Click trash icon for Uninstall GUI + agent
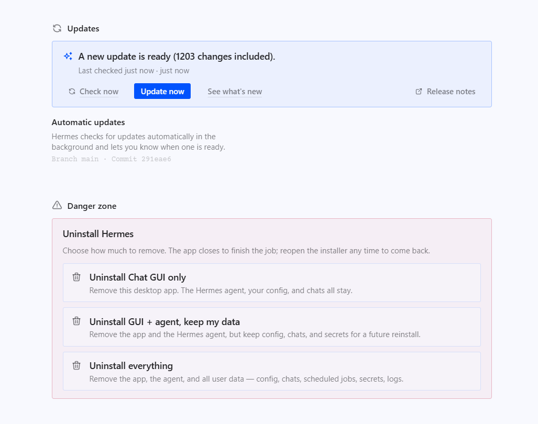Image resolution: width=538 pixels, height=424 pixels. click(76, 321)
